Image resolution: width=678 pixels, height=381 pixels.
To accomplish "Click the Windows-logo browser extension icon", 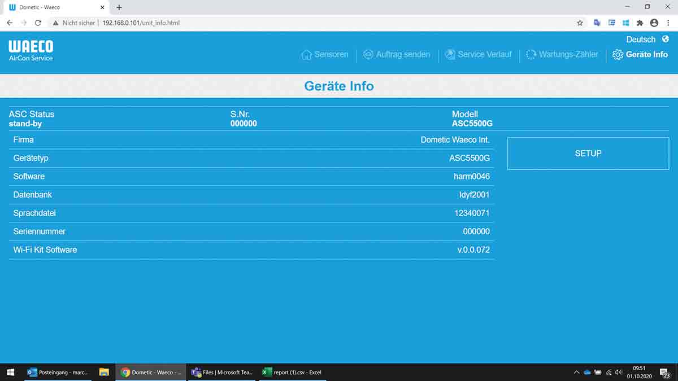I will coord(626,23).
